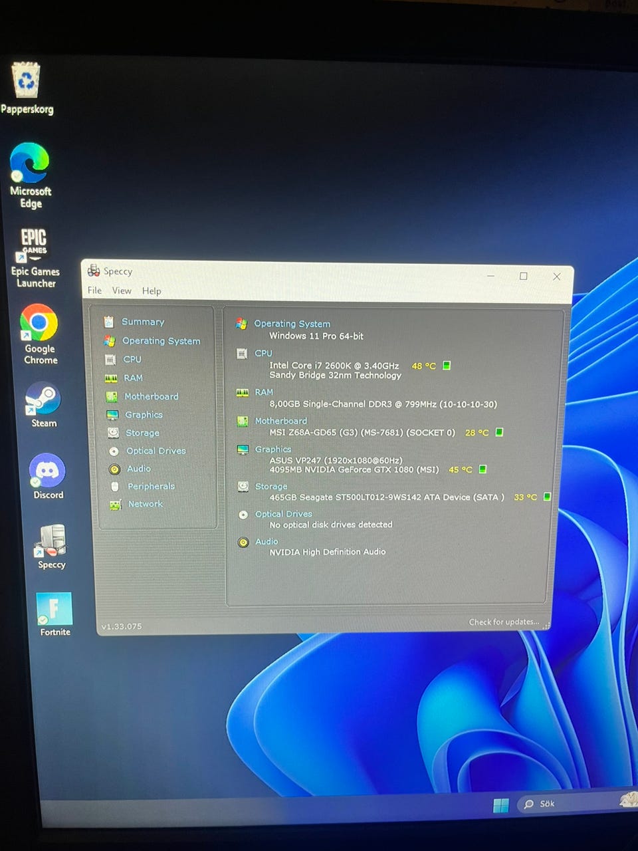Select CPU in the sidebar
This screenshot has width=638, height=851.
[132, 359]
